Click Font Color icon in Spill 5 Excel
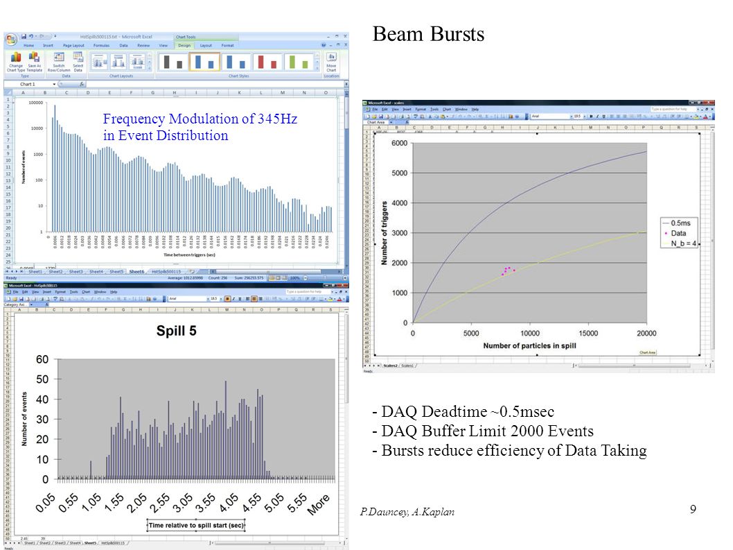This screenshot has width=733, height=550. pos(340,299)
